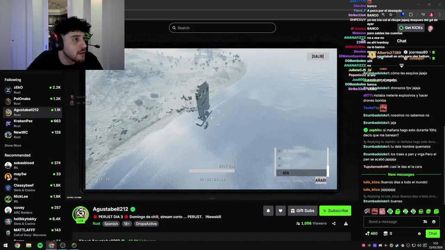Click the SALIR button in stream video

click(x=318, y=56)
